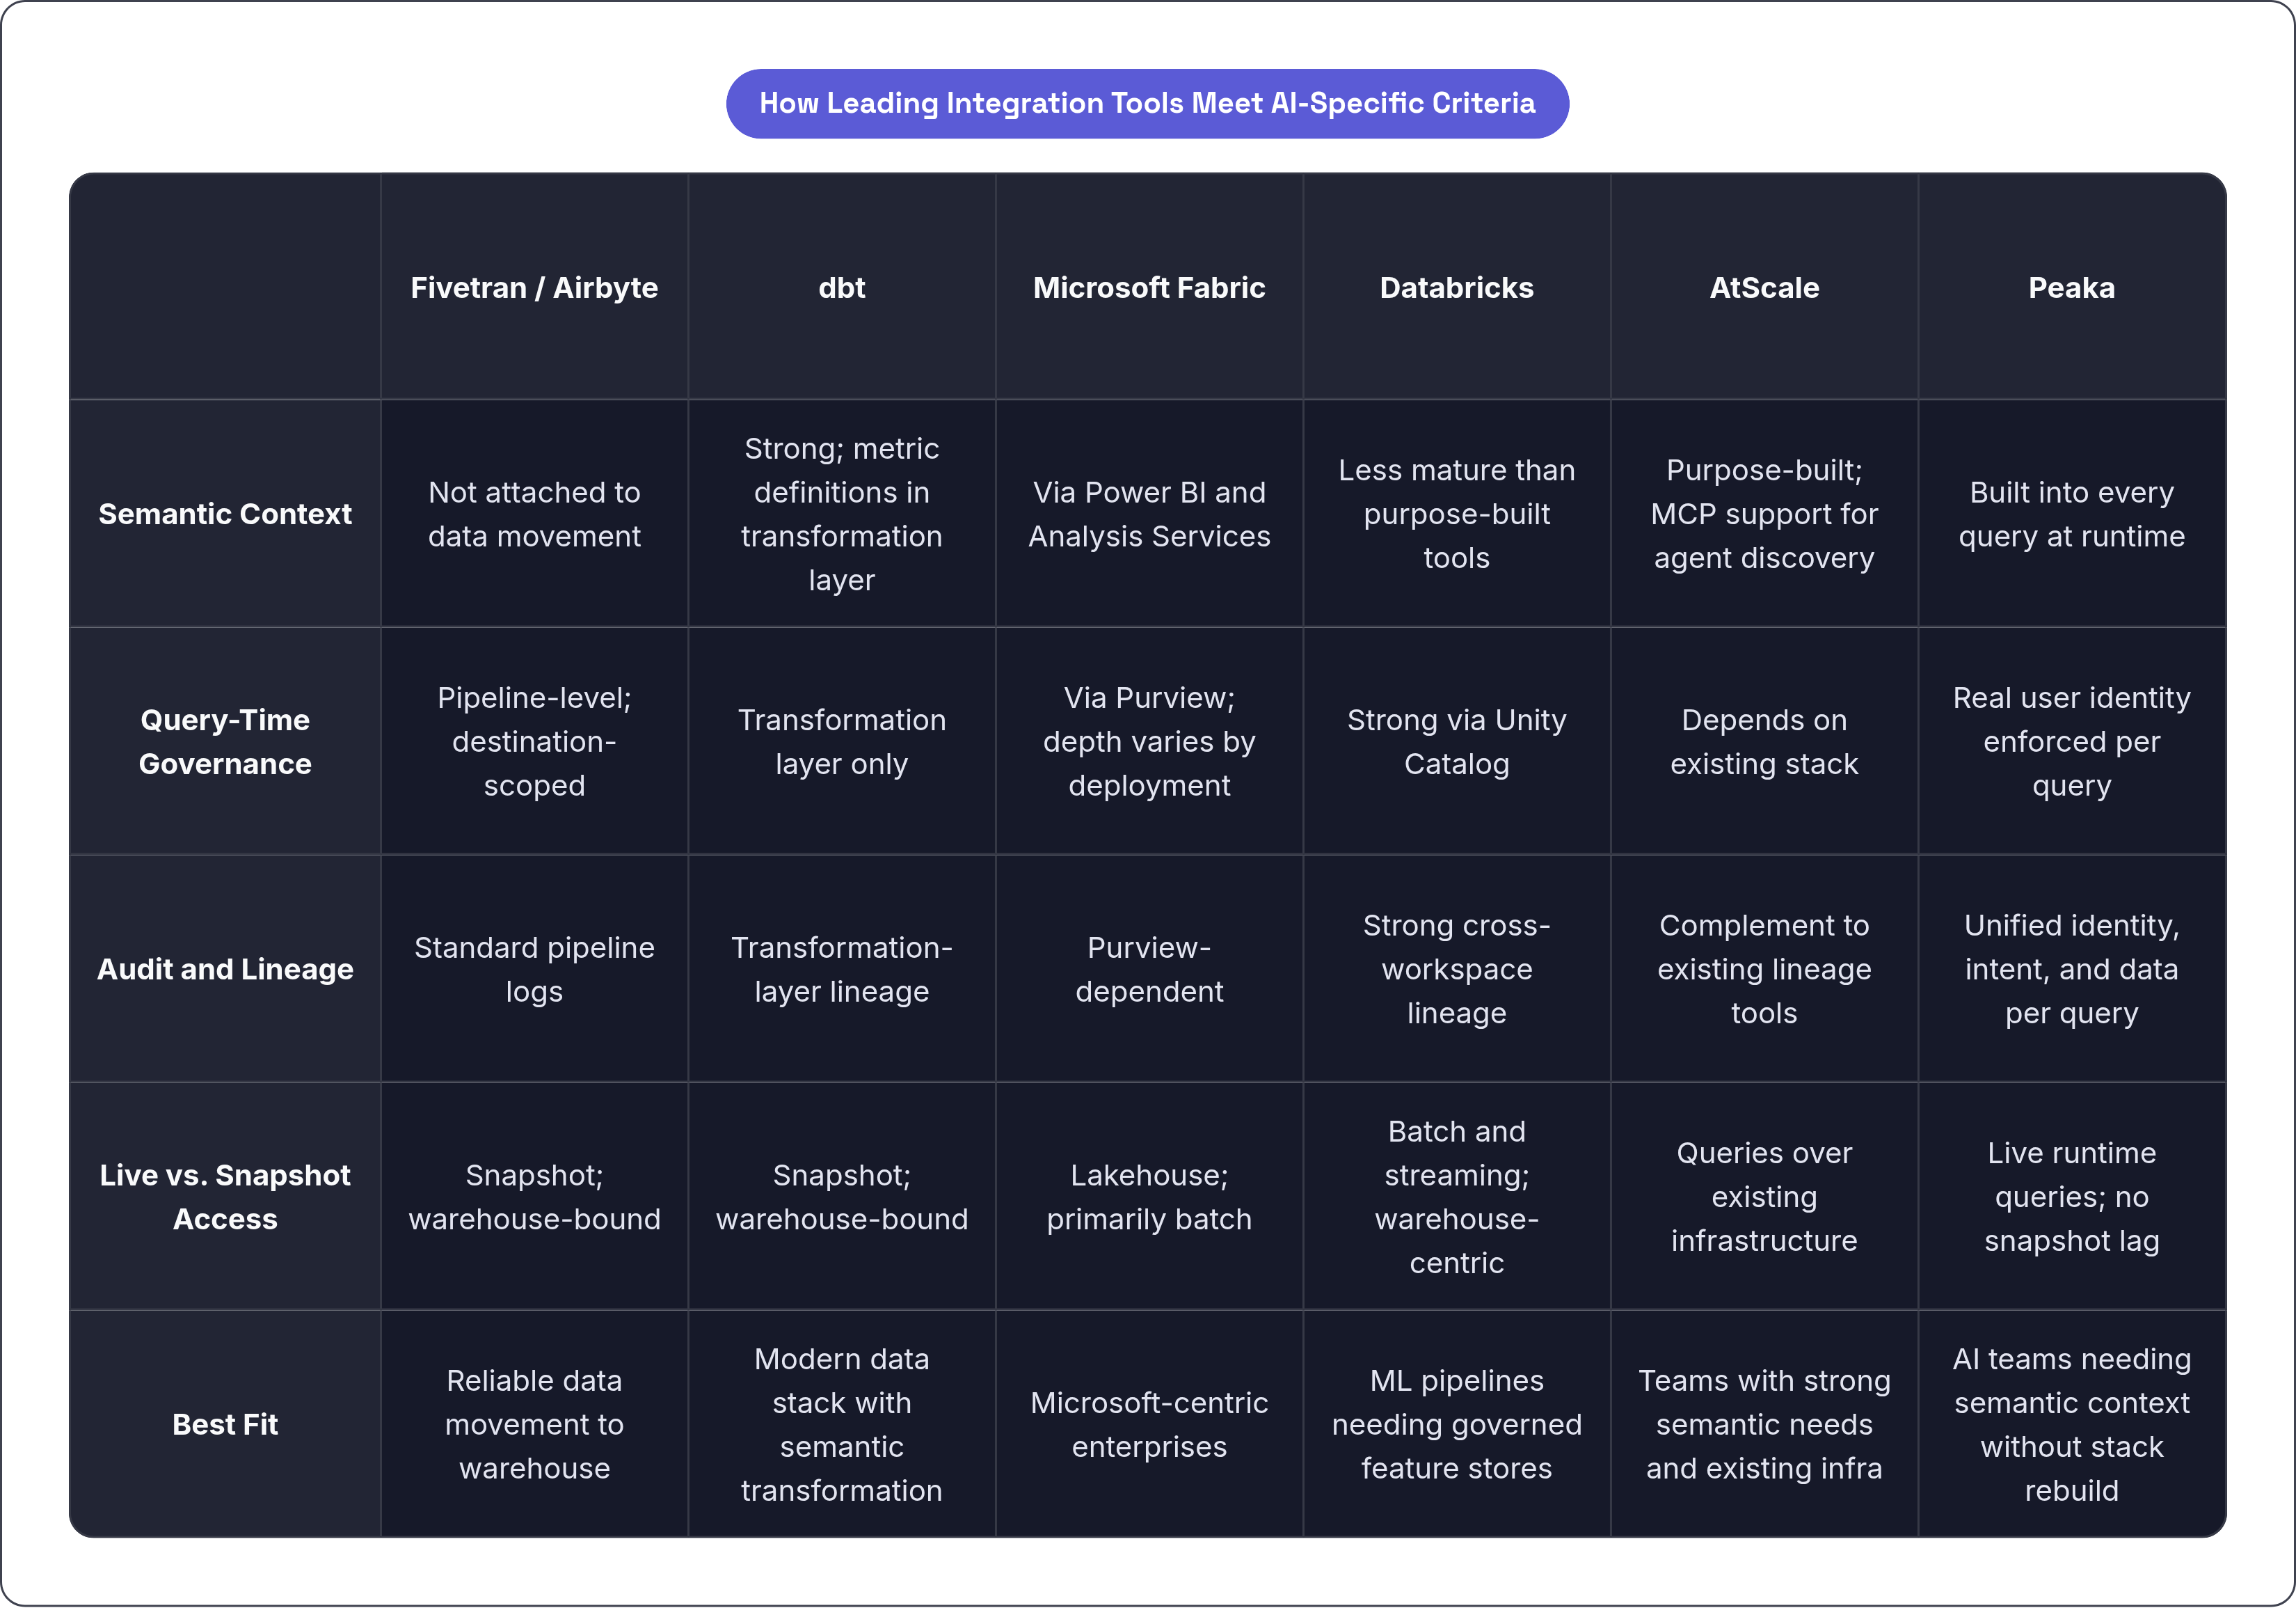Click the title 'How Leading Integration Tools Meet AI-Specific Criteria'
The width and height of the screenshot is (2296, 1608).
(x=1147, y=103)
